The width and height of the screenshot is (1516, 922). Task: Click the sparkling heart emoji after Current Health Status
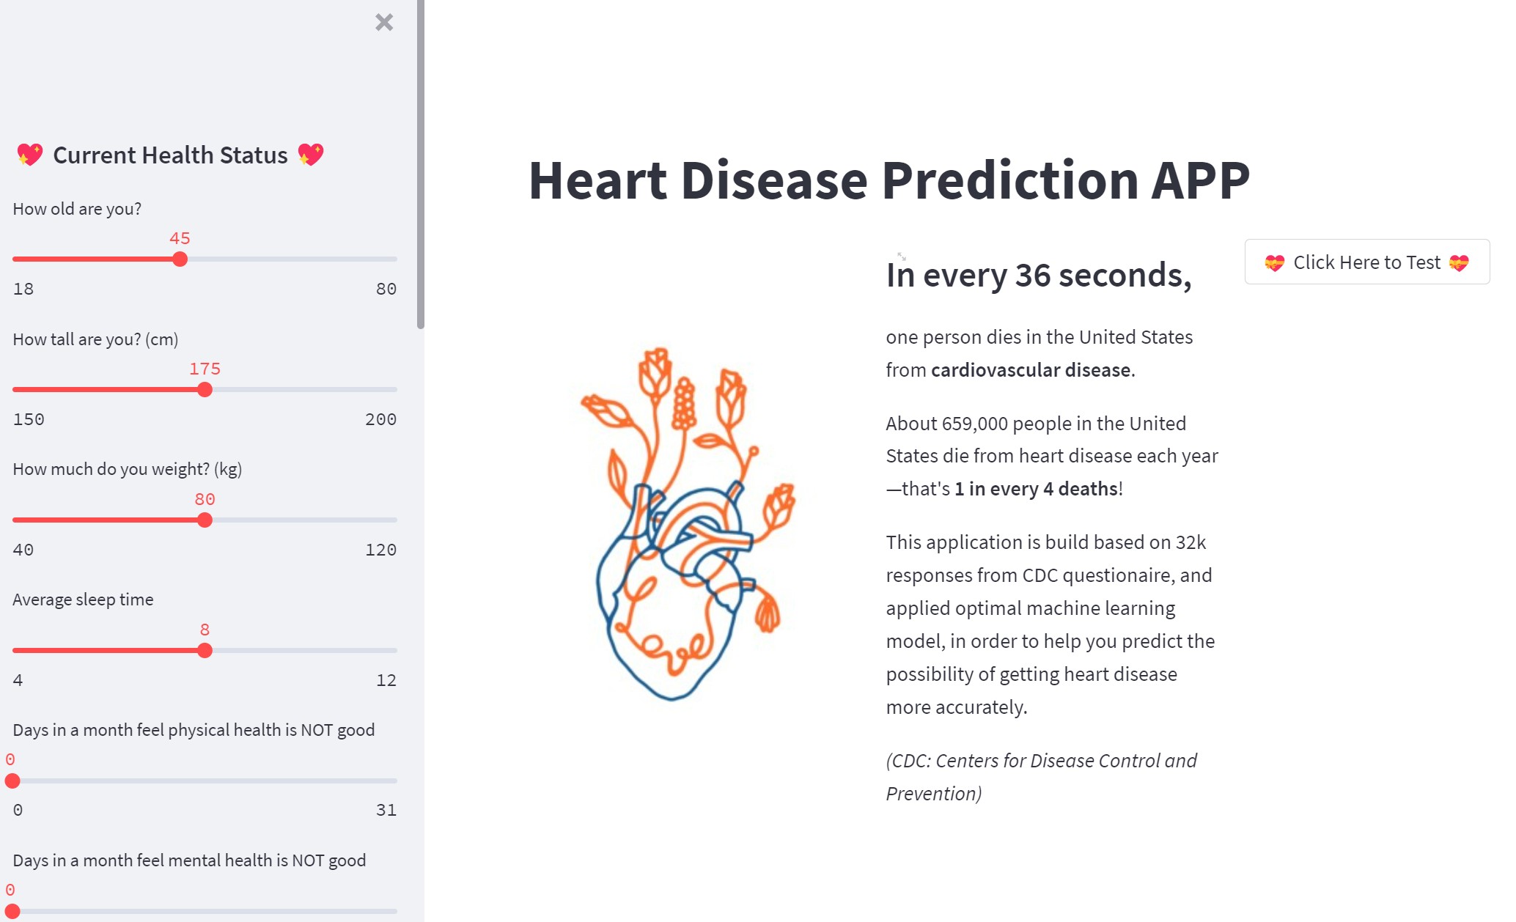(311, 155)
